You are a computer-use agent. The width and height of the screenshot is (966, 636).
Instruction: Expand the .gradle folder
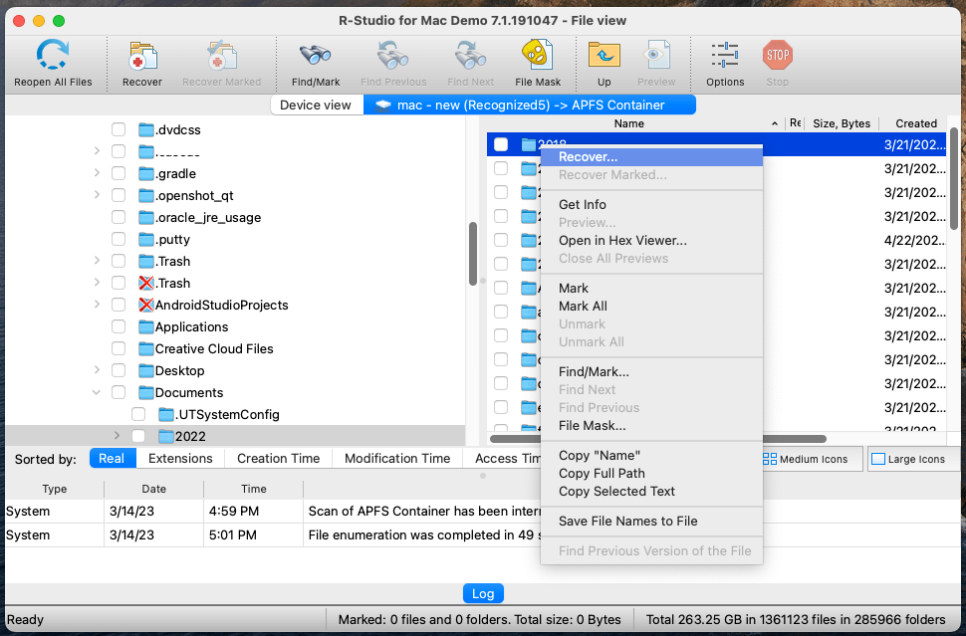tap(97, 173)
